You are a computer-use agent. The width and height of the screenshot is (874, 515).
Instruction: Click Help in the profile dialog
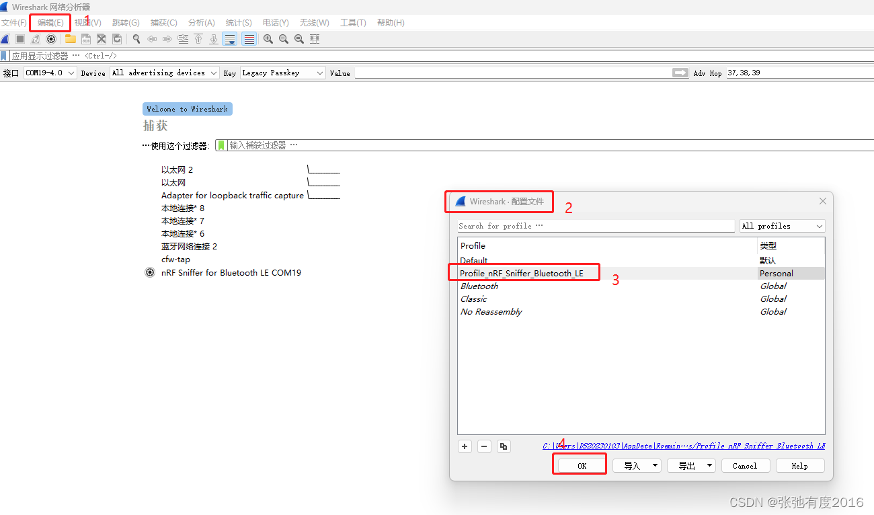click(799, 465)
